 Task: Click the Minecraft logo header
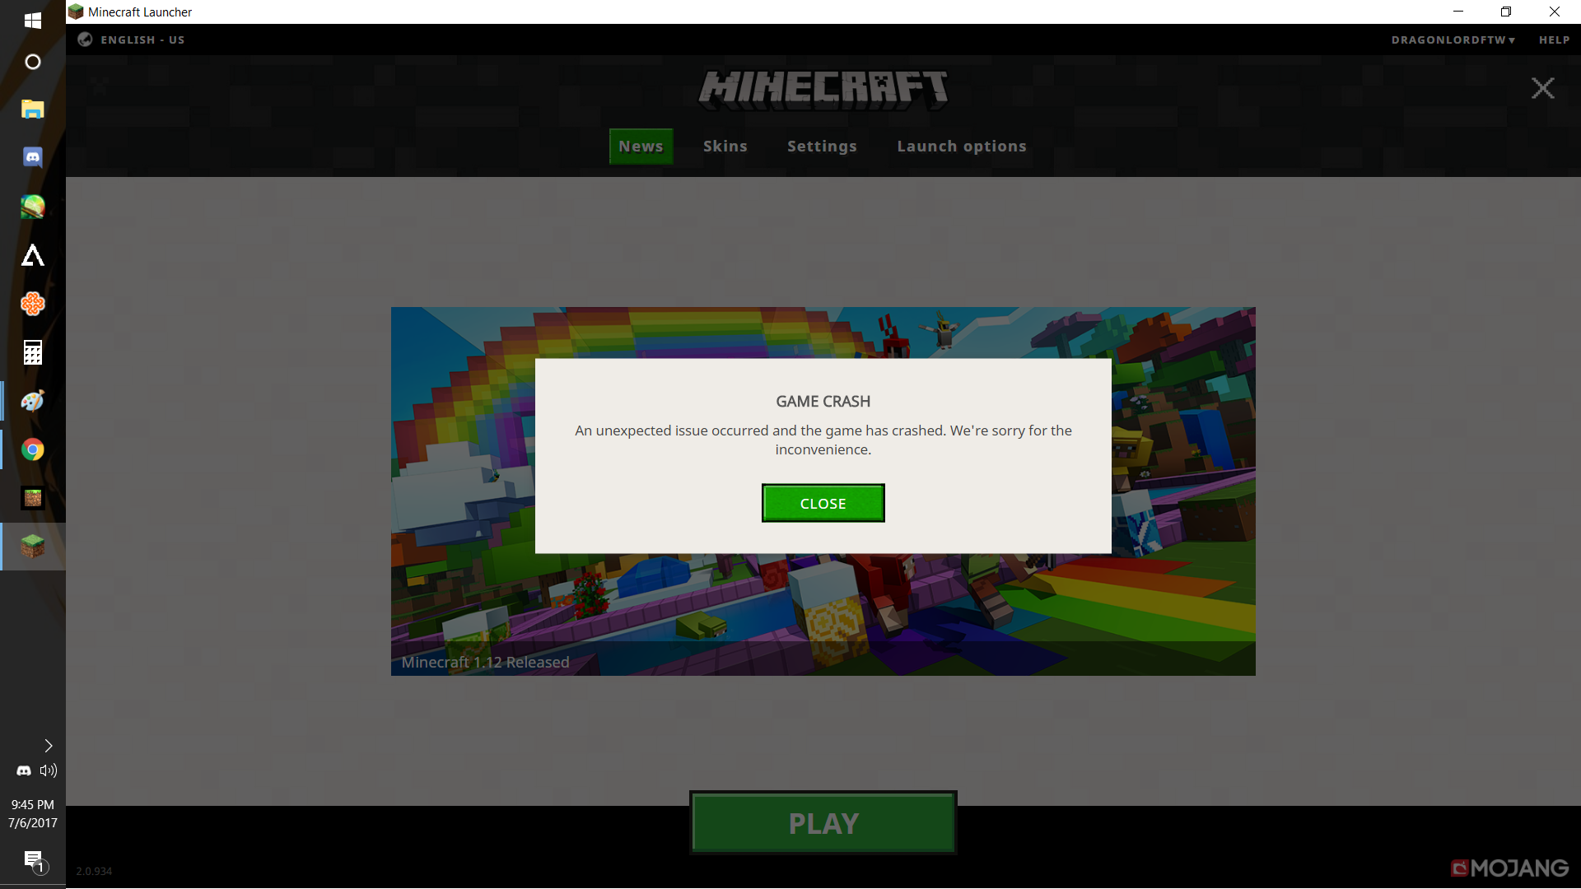pyautogui.click(x=823, y=90)
